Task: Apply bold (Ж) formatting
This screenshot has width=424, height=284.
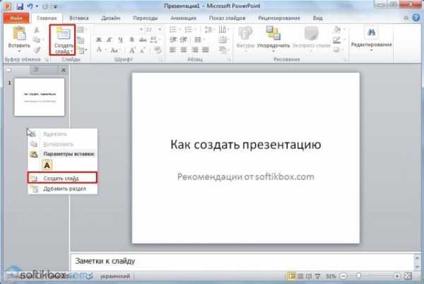Action: (x=99, y=40)
